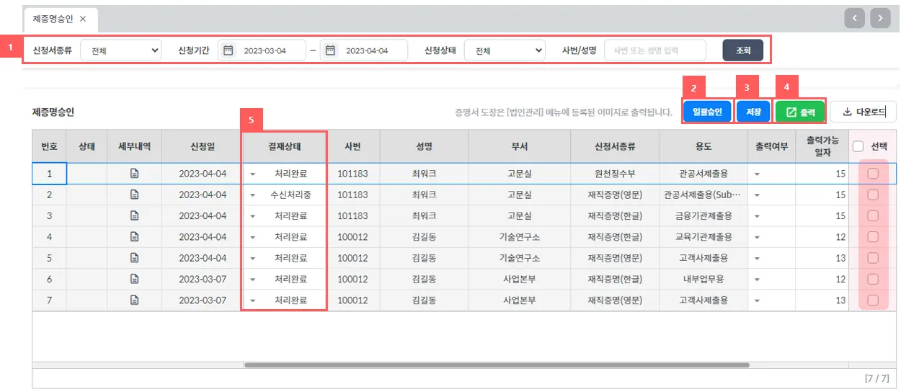
Task: Check the selection box for row 4
Action: click(x=873, y=237)
